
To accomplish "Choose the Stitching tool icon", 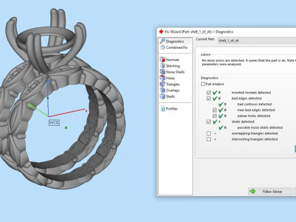I will click(x=162, y=66).
